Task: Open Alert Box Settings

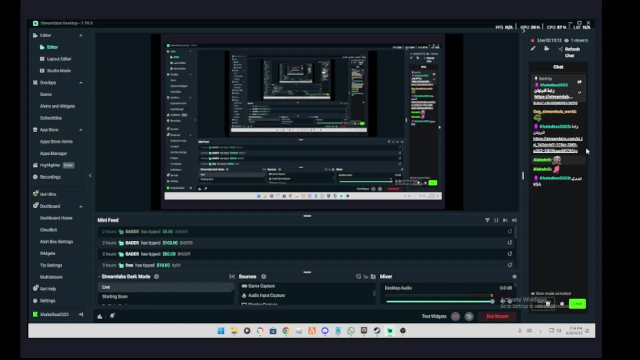Action: click(56, 241)
